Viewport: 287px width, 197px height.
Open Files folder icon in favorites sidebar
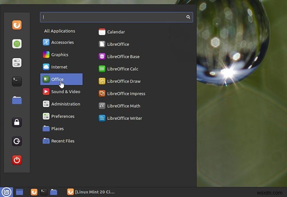click(17, 100)
